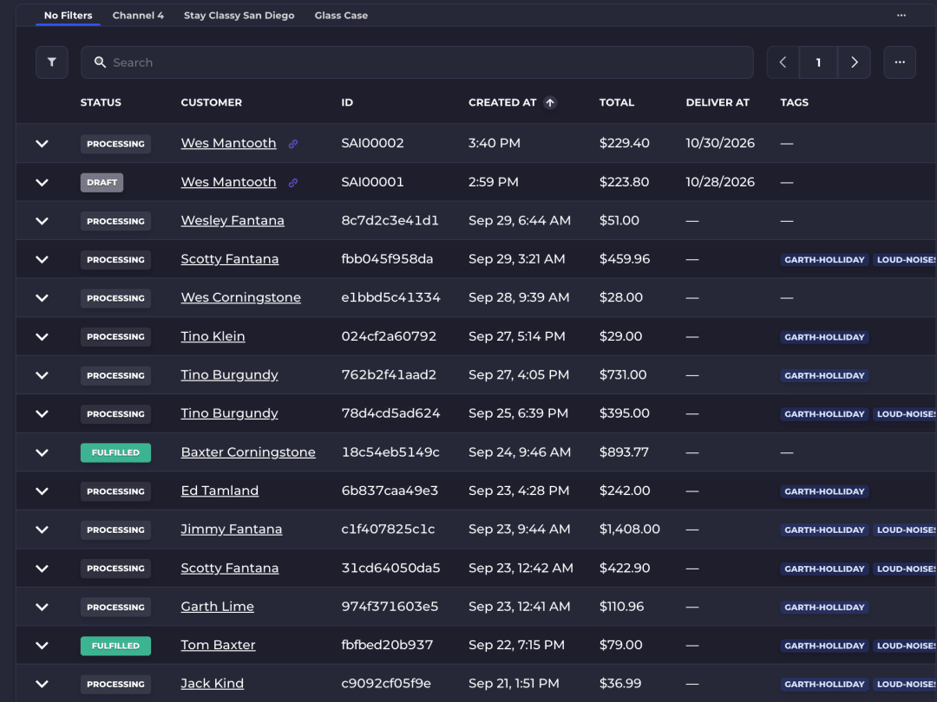Go to previous page arrow
Image resolution: width=937 pixels, height=702 pixels.
783,62
